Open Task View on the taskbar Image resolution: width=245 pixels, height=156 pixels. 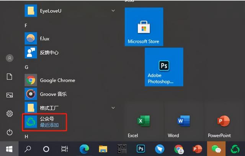click(x=65, y=149)
